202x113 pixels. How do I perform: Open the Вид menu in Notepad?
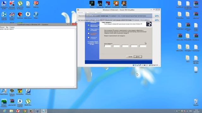click(7, 27)
